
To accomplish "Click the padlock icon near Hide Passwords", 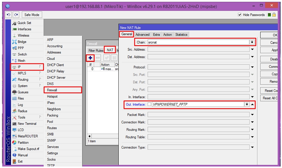I will (274, 15).
